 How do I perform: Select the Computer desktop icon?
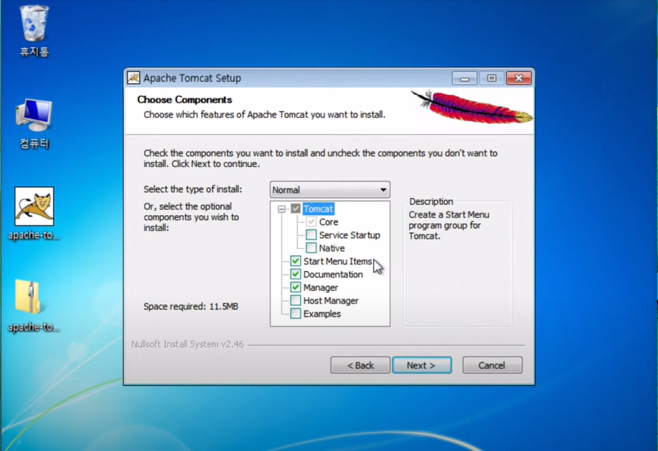(34, 123)
